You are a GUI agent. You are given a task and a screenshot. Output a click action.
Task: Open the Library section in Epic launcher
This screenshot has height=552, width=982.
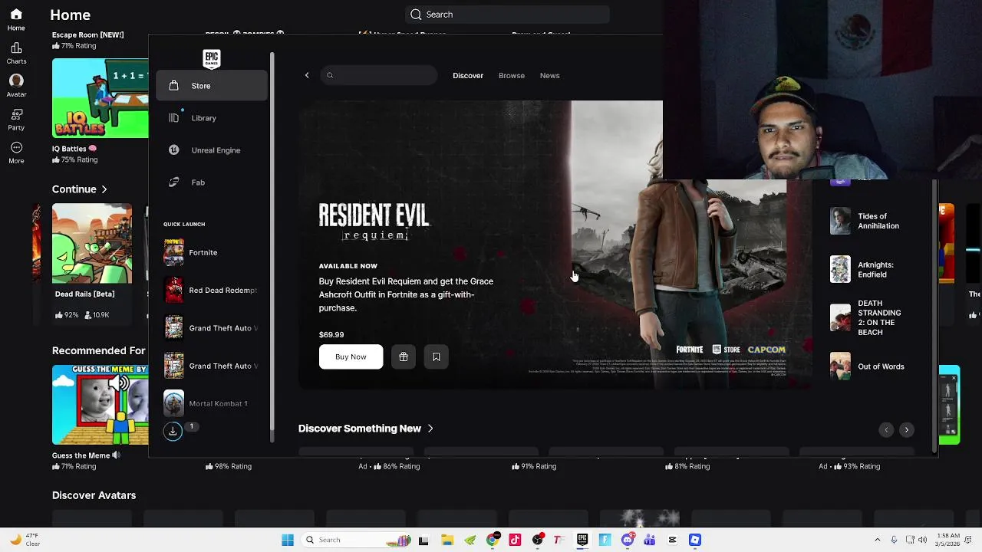pyautogui.click(x=212, y=118)
